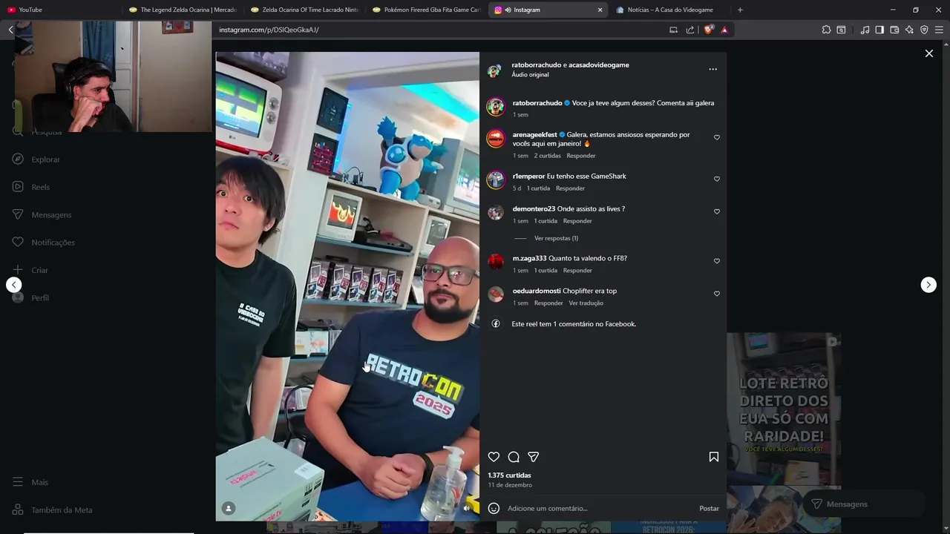This screenshot has width=950, height=534.
Task: Open acasadovideogame profile link
Action: [599, 65]
